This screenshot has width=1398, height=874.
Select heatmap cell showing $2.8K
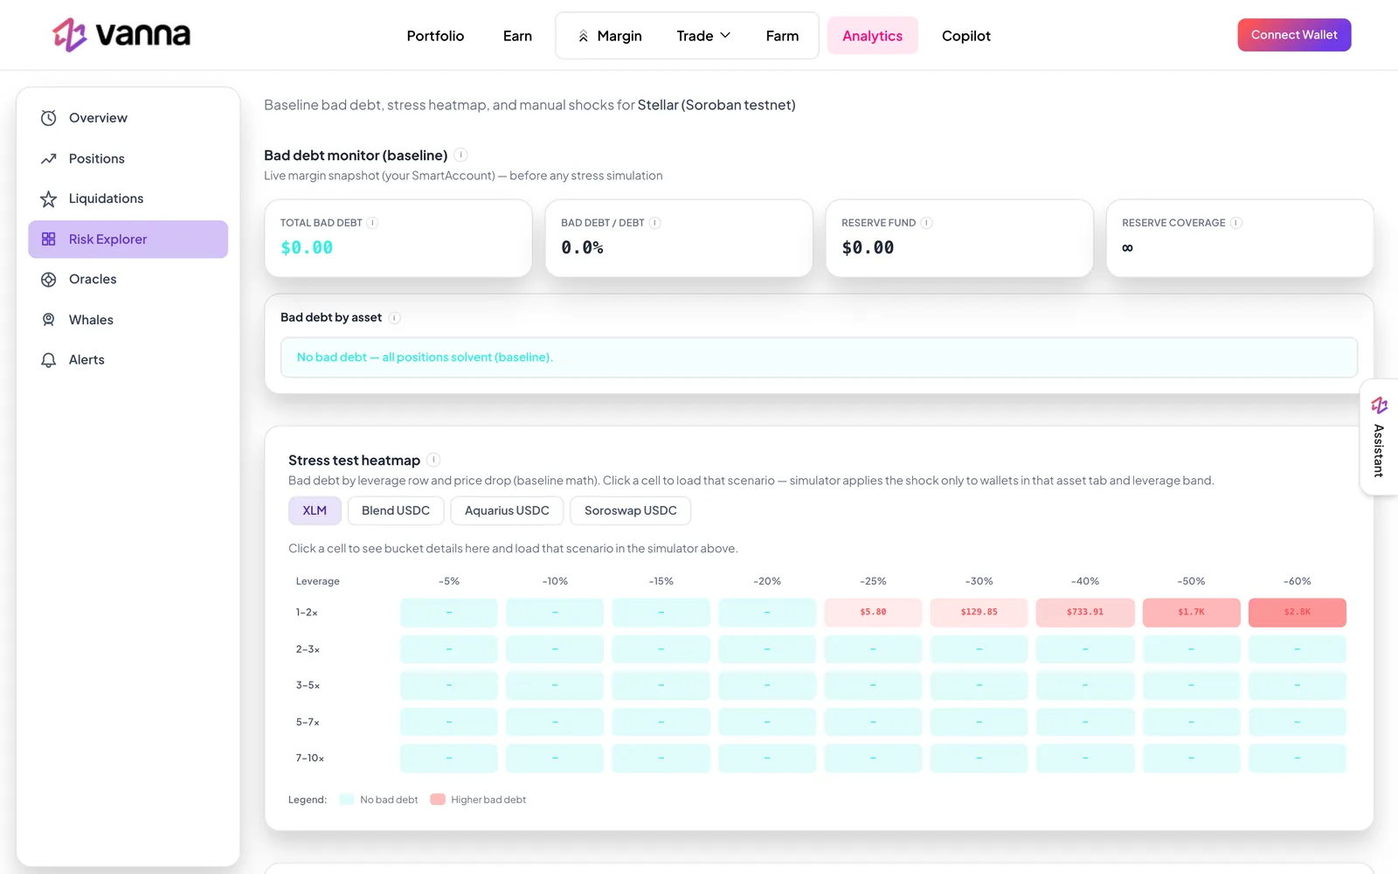[x=1297, y=613]
